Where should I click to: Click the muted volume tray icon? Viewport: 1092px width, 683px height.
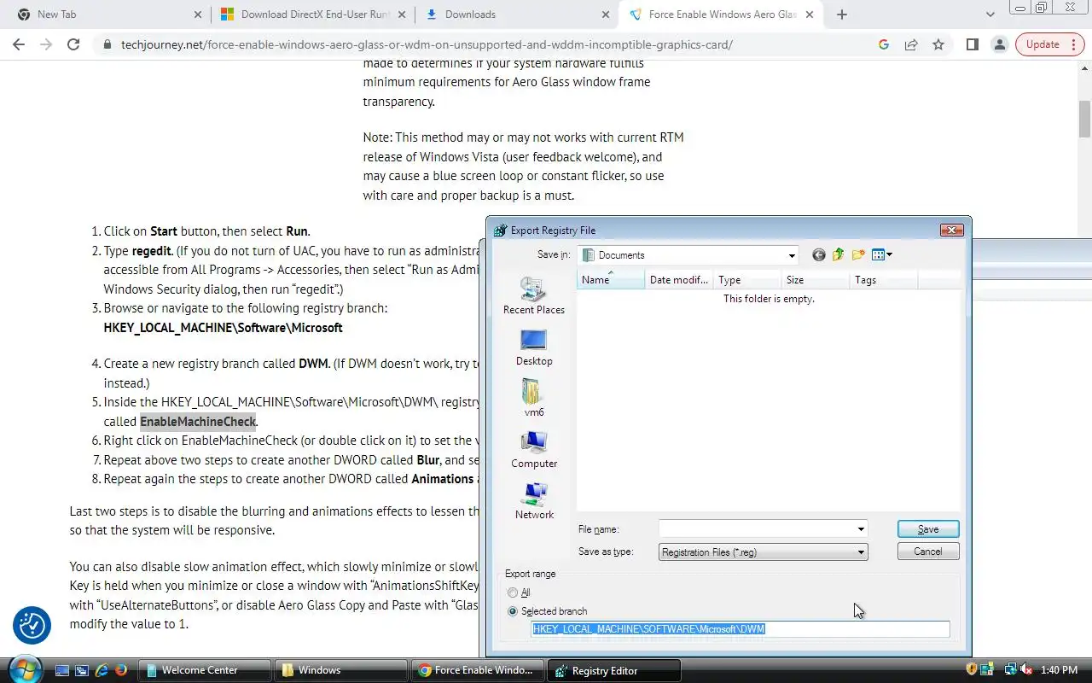pyautogui.click(x=1026, y=670)
